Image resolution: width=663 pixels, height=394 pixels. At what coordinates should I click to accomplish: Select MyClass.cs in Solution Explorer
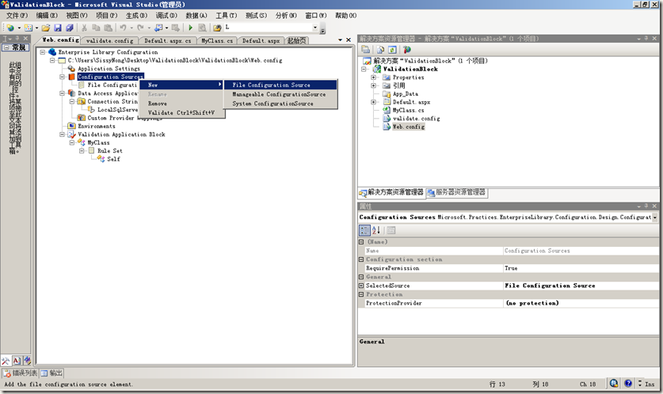click(408, 110)
